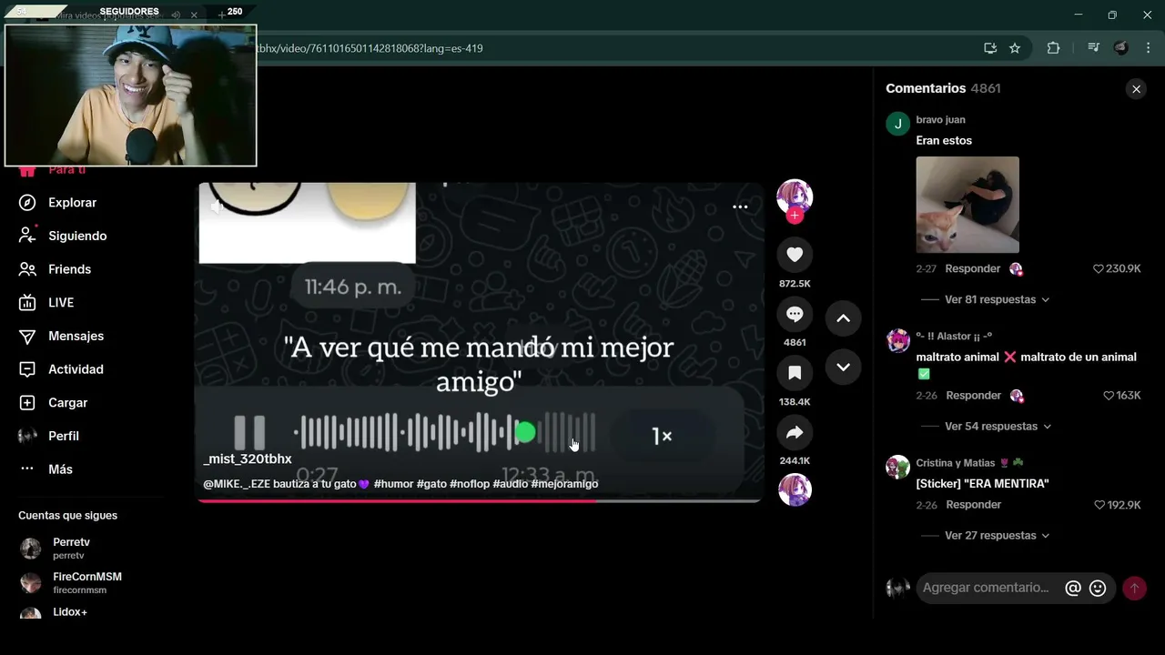Go to the next video with the down arrow
The height and width of the screenshot is (655, 1165).
[x=843, y=368]
